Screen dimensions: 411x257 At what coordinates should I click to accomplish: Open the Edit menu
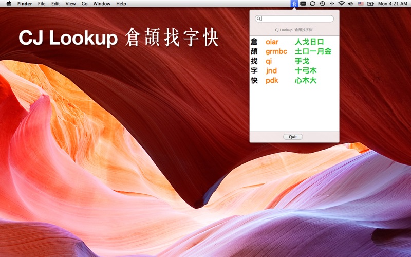click(55, 4)
